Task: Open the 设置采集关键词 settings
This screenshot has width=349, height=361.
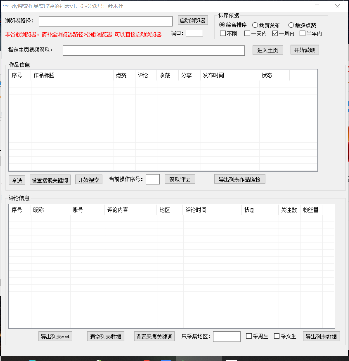Action: tap(154, 336)
